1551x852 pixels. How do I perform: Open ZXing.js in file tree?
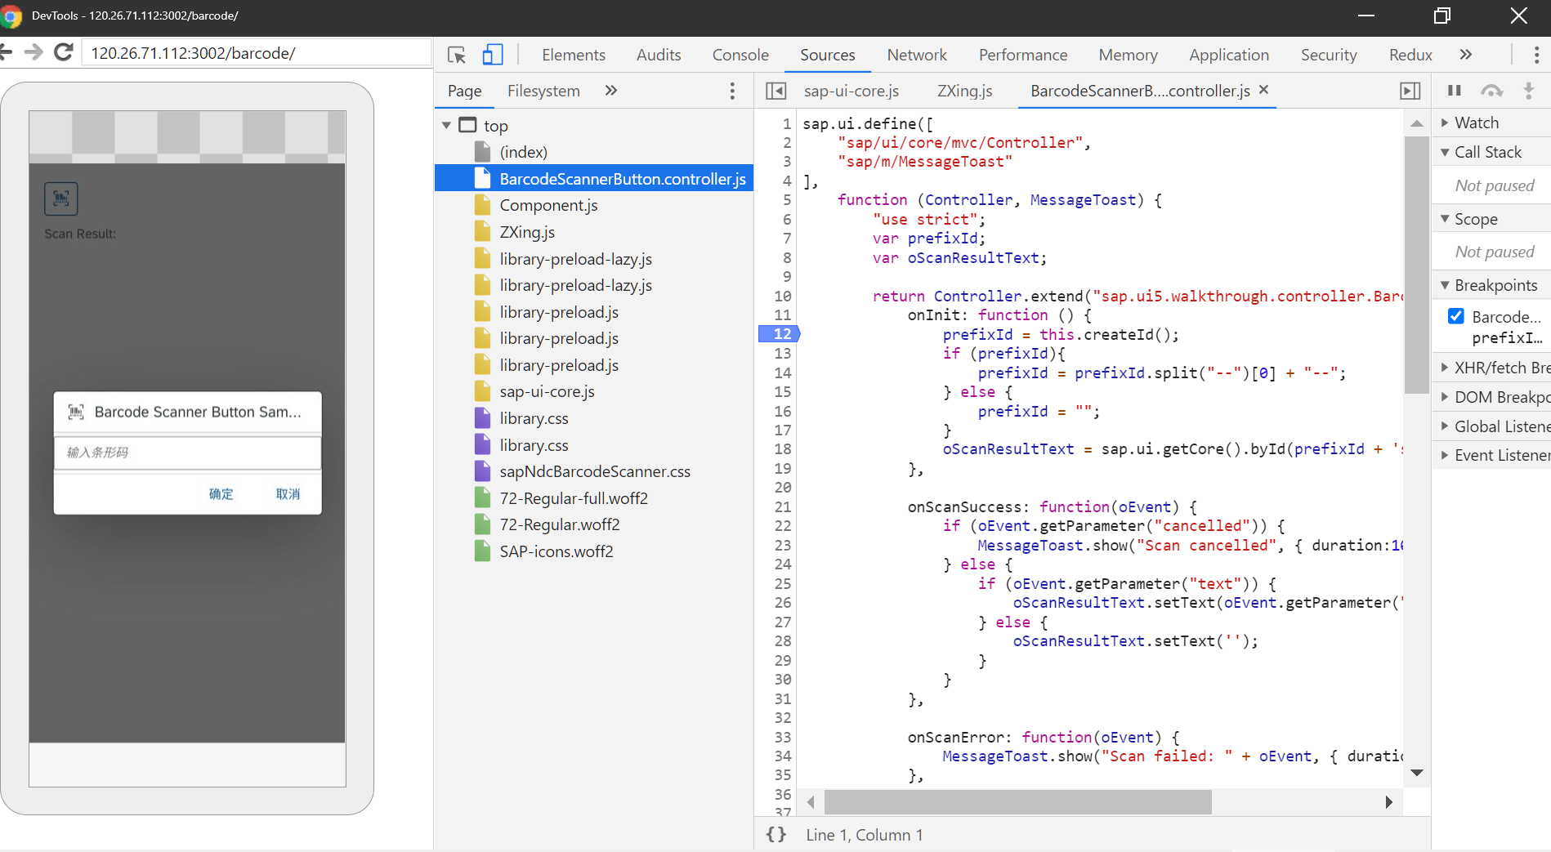click(x=527, y=232)
